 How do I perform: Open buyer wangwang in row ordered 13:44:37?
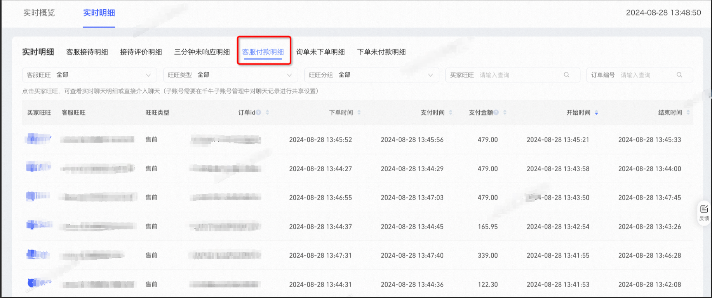pyautogui.click(x=39, y=225)
